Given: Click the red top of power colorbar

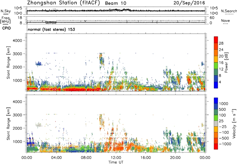Looking at the screenshot, I should click(216, 39).
